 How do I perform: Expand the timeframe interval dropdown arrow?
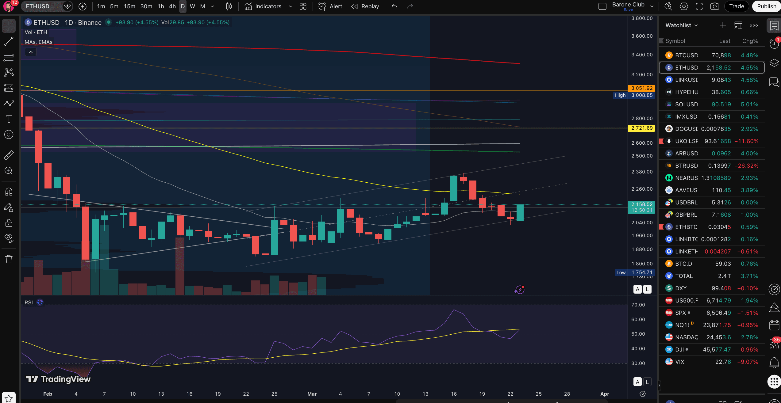click(212, 6)
